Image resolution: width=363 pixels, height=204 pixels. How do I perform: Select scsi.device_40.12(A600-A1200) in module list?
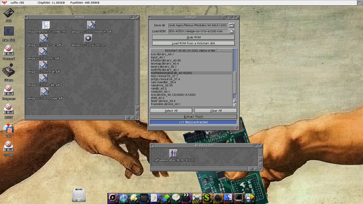[x=191, y=95]
